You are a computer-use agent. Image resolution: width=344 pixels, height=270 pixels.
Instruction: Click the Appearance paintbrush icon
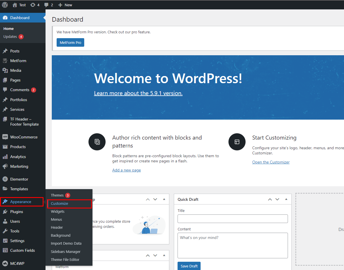5,202
